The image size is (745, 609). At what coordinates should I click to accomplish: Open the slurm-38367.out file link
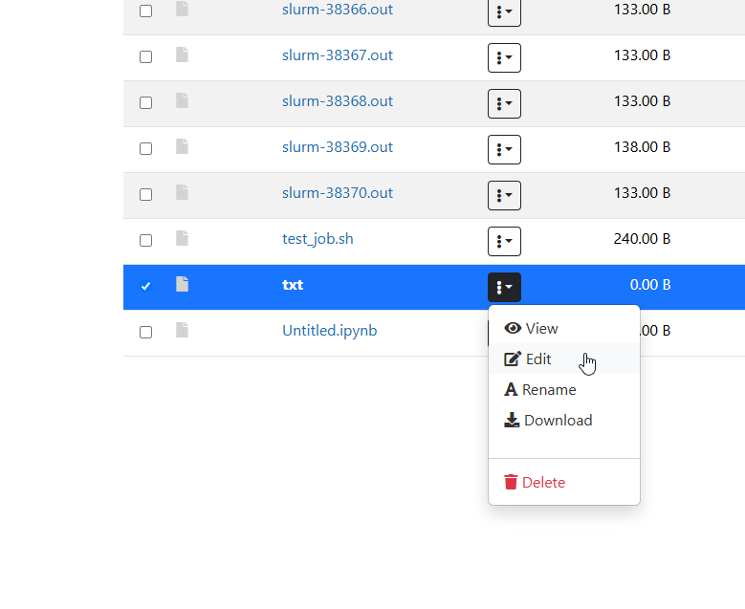pos(338,55)
